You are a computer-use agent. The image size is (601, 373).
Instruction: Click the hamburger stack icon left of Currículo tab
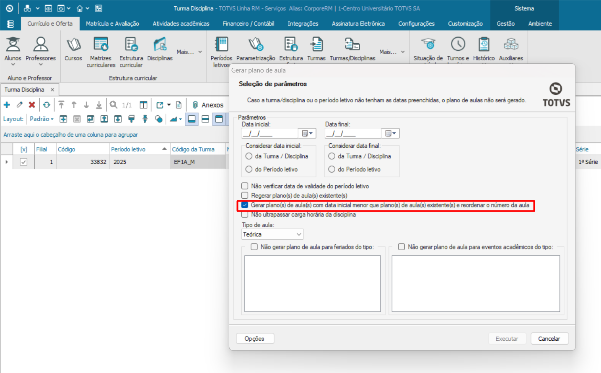tap(10, 24)
